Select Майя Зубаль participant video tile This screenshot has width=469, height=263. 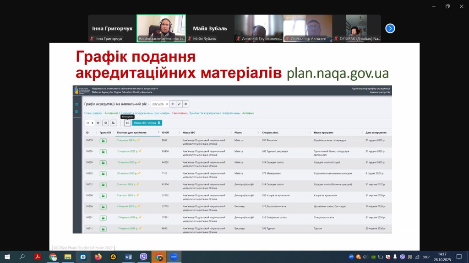(x=210, y=28)
